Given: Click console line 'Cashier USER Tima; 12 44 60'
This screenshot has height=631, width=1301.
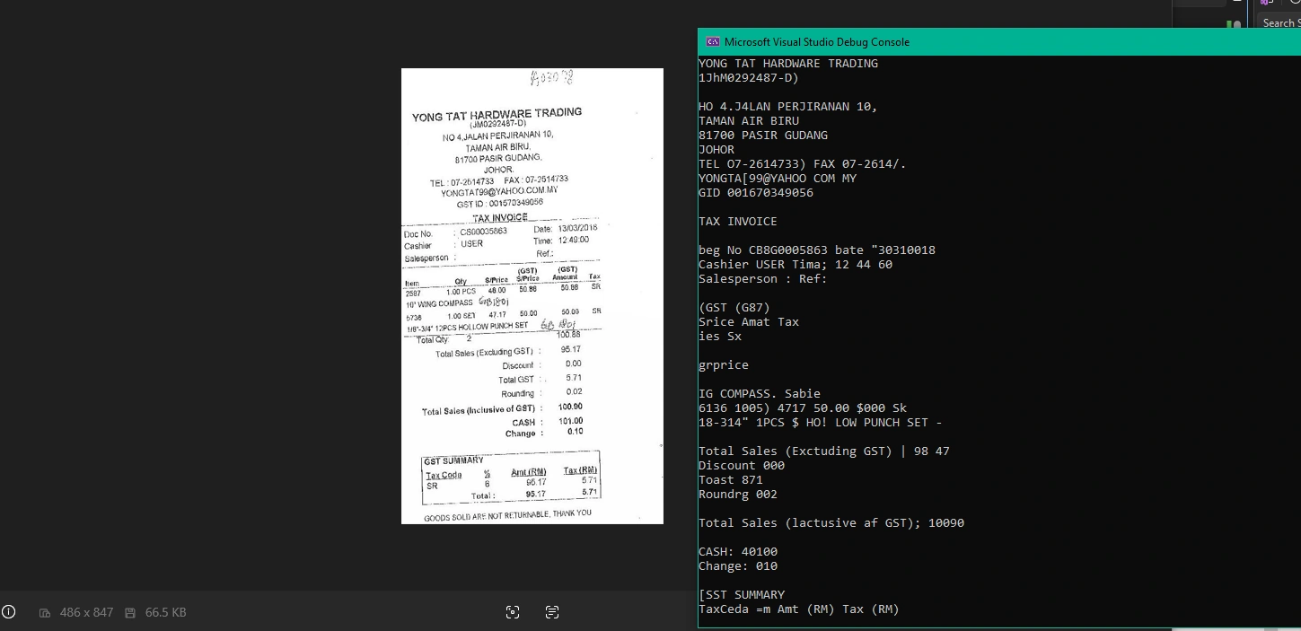Looking at the screenshot, I should [796, 265].
